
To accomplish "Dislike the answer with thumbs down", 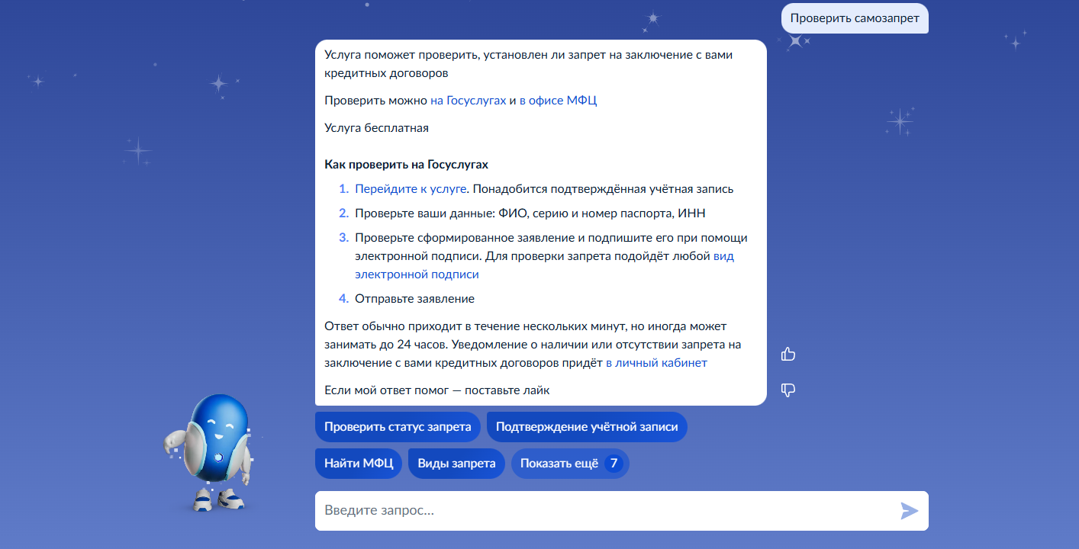I will point(788,390).
